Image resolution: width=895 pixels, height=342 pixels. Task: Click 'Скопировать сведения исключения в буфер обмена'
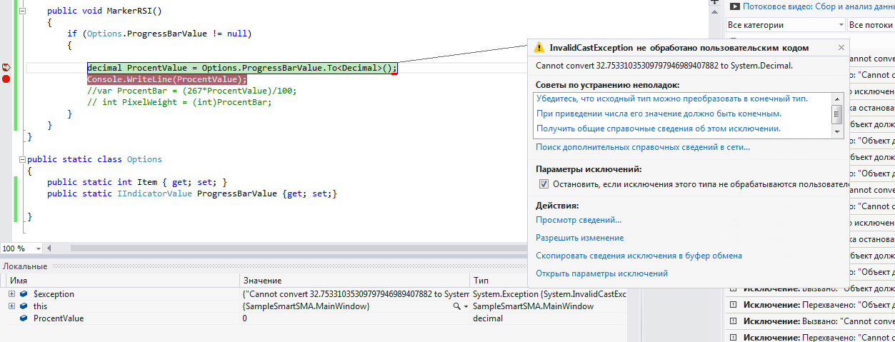[x=639, y=256]
